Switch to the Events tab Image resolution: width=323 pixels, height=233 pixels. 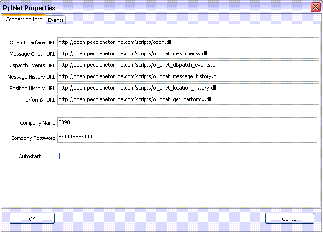56,20
